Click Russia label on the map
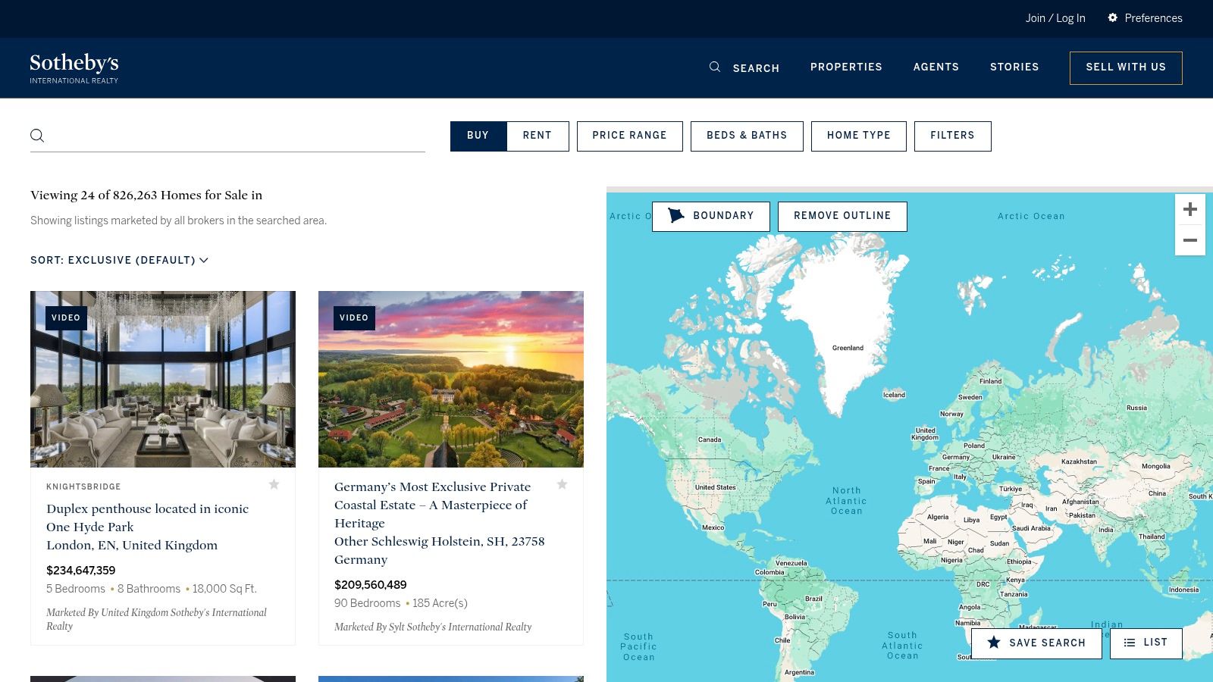Viewport: 1213px width, 682px height. tap(1136, 408)
